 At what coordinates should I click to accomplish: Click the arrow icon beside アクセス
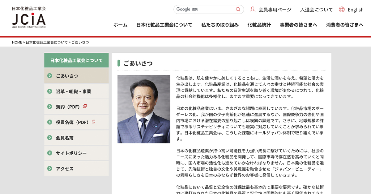49,168
